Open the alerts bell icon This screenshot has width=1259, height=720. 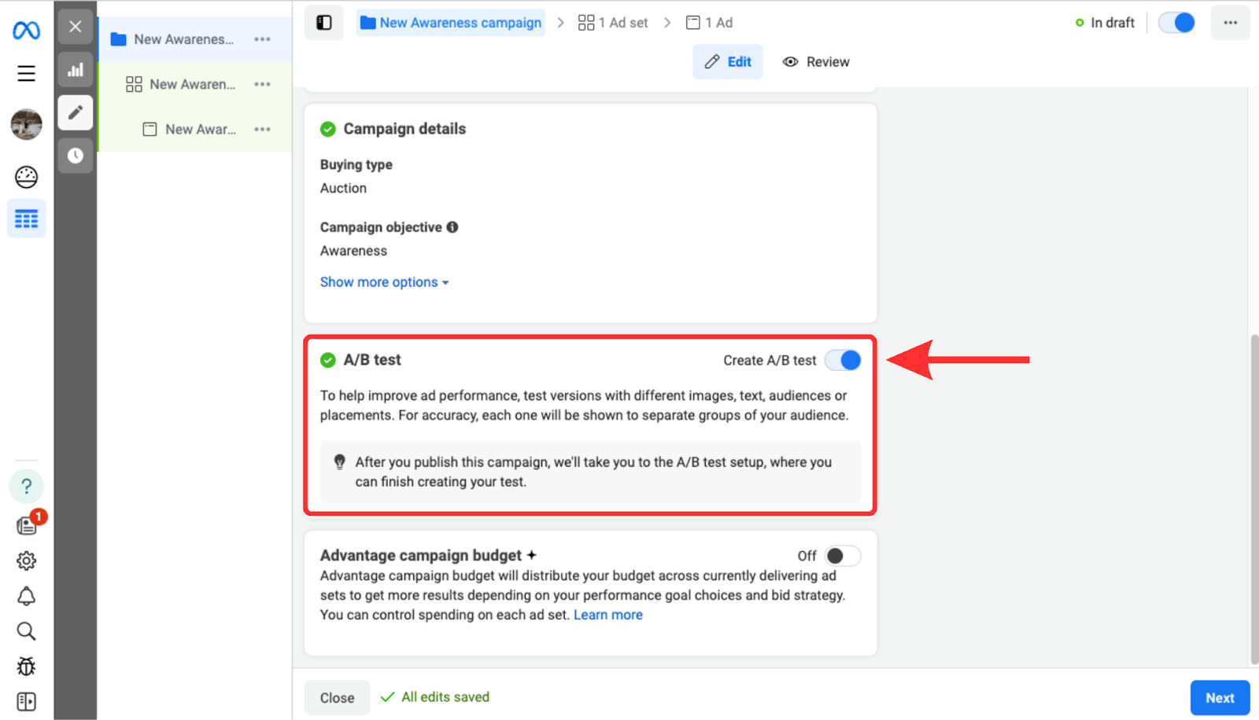click(x=26, y=596)
